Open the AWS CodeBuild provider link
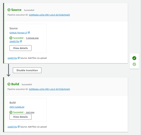141x135 pixels. point(17,107)
